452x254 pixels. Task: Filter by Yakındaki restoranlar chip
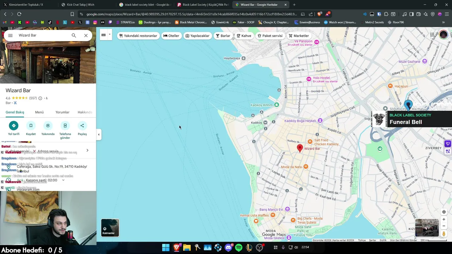[x=138, y=36]
